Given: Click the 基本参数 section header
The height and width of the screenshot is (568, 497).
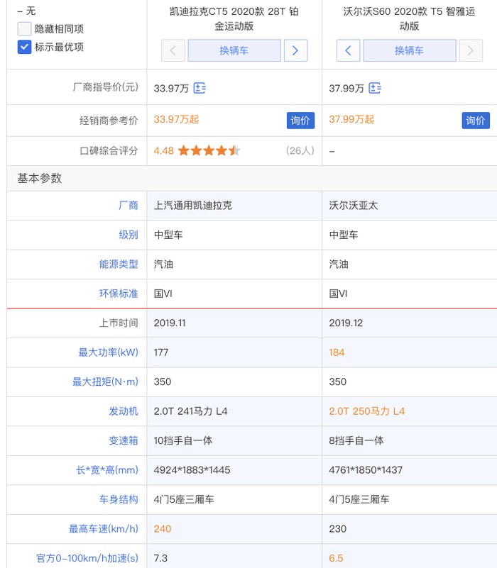Looking at the screenshot, I should pyautogui.click(x=40, y=178).
